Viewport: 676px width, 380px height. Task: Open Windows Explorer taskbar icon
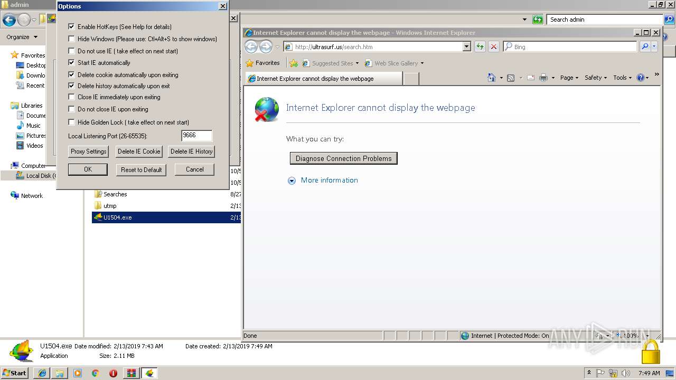[60, 373]
